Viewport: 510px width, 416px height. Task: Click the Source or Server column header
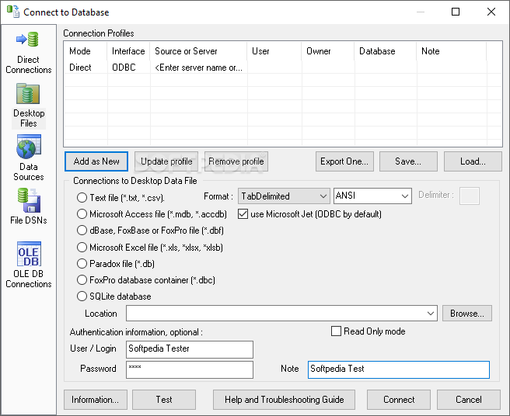(198, 51)
